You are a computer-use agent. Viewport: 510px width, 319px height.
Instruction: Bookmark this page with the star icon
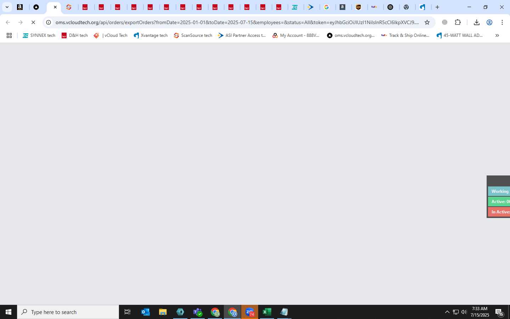click(427, 22)
